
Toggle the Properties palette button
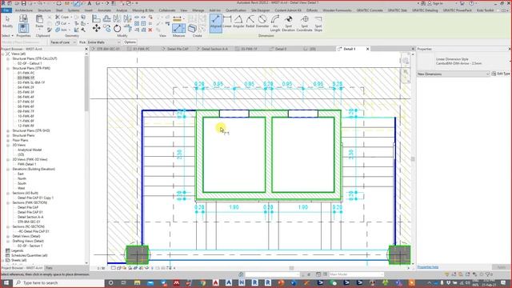point(23,28)
